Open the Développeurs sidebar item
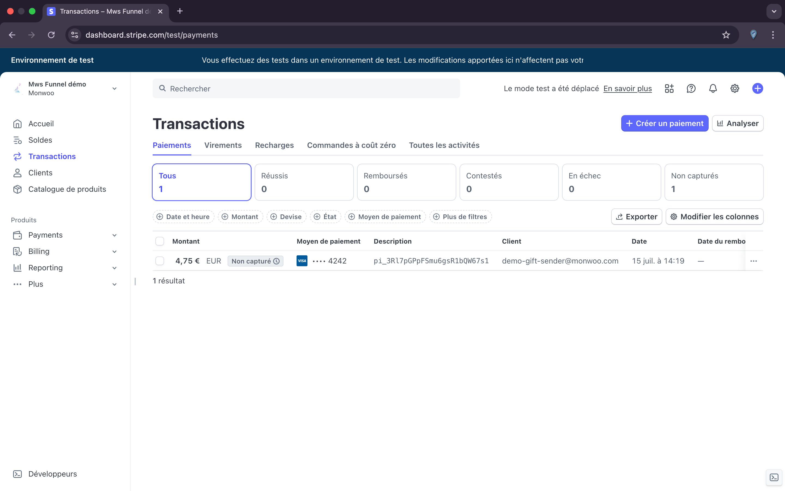This screenshot has height=491, width=785. point(53,474)
